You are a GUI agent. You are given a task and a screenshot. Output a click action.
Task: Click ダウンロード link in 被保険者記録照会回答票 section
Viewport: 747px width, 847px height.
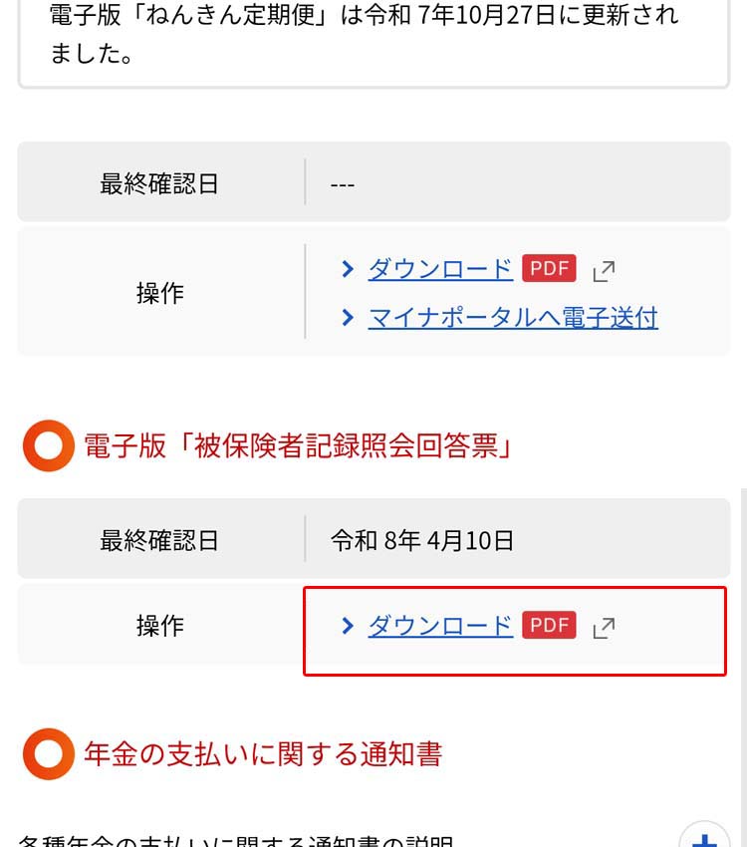tap(440, 626)
